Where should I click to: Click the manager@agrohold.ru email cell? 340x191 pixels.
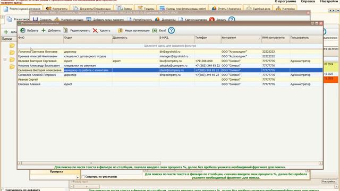point(177,56)
